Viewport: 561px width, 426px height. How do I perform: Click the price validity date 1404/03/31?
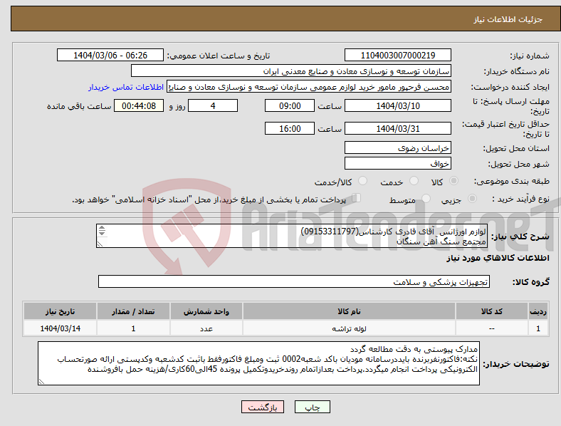pyautogui.click(x=398, y=128)
